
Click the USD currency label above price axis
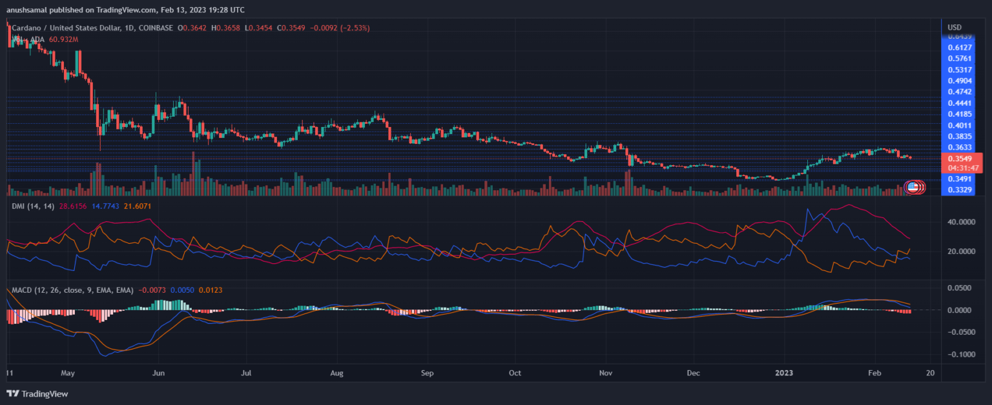tap(955, 27)
